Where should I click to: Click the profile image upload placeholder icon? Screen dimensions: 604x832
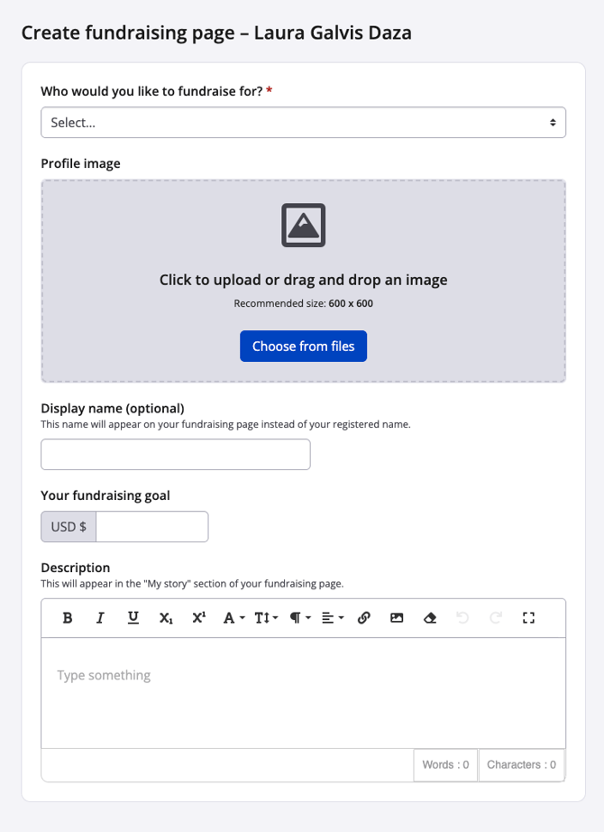pos(303,225)
